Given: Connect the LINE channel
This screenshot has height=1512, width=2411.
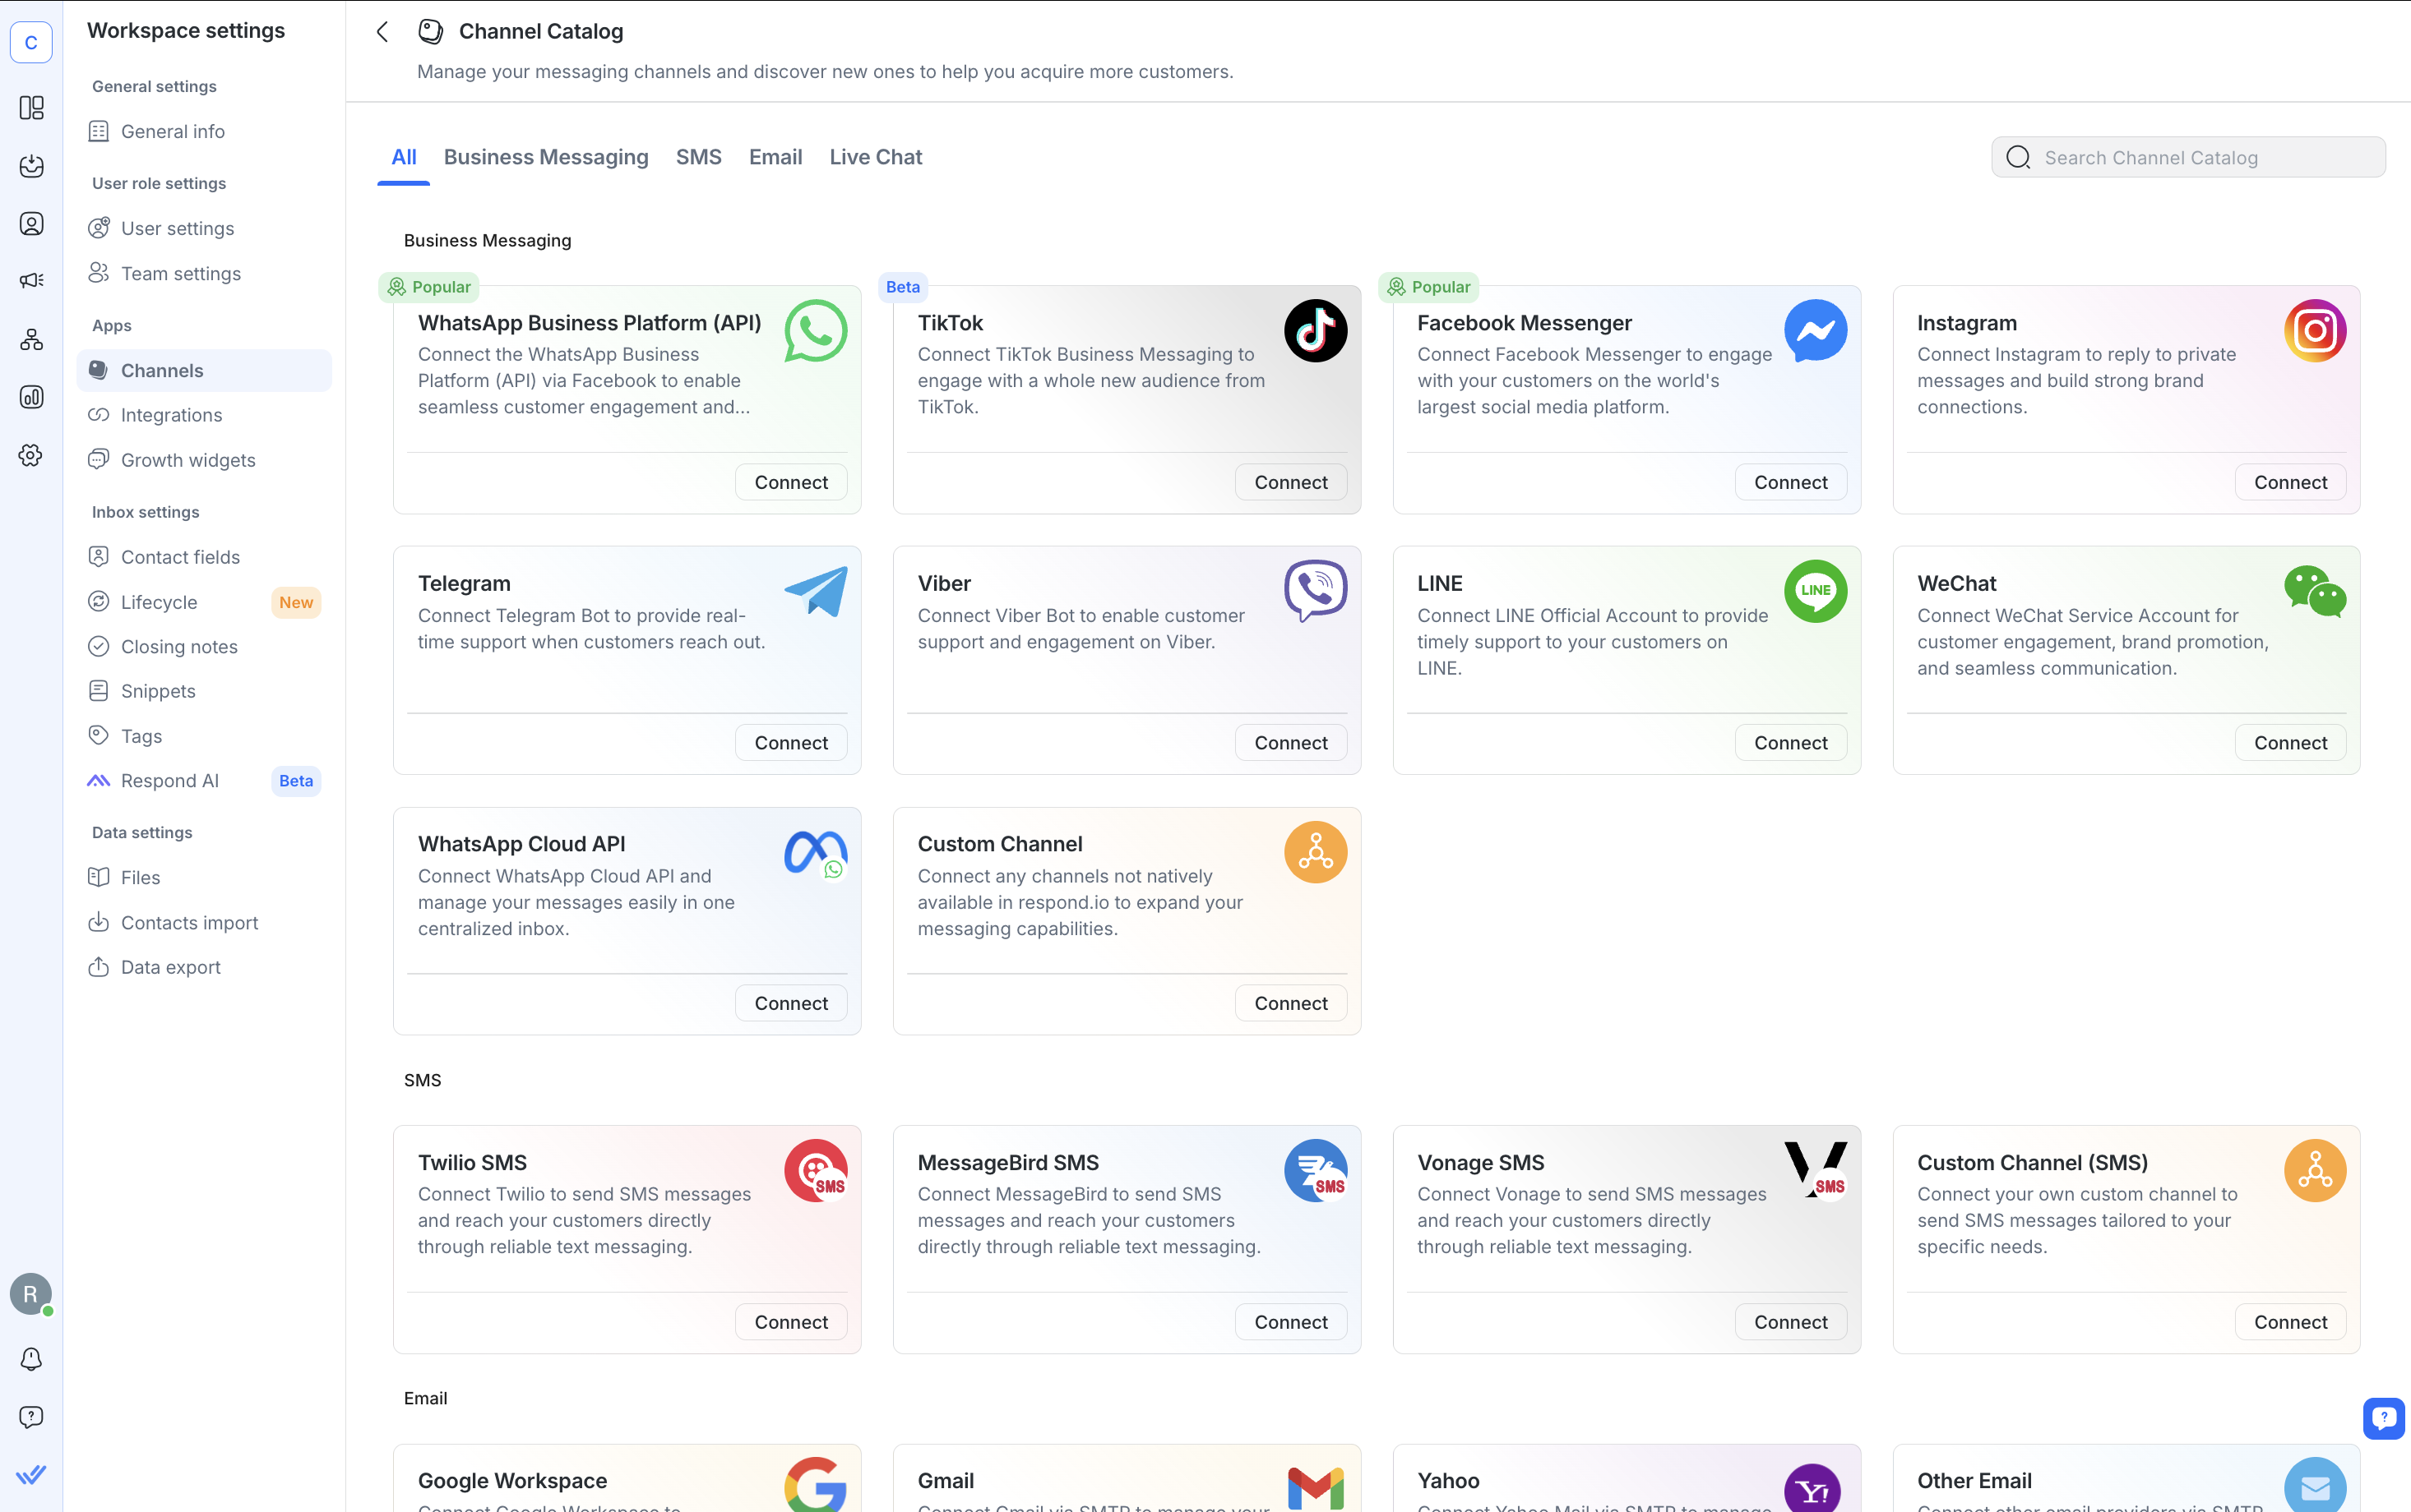Looking at the screenshot, I should tap(1789, 742).
